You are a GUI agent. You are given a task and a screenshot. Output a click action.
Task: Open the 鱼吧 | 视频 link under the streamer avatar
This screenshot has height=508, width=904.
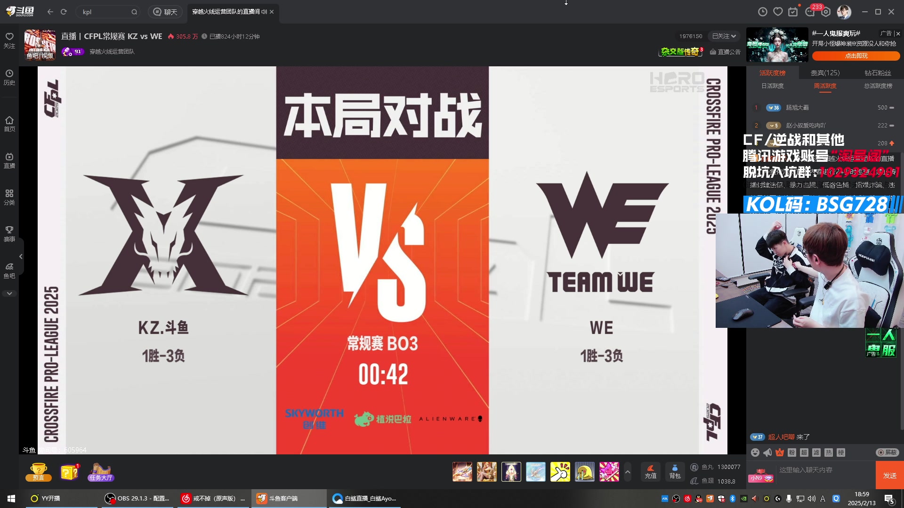pyautogui.click(x=40, y=56)
